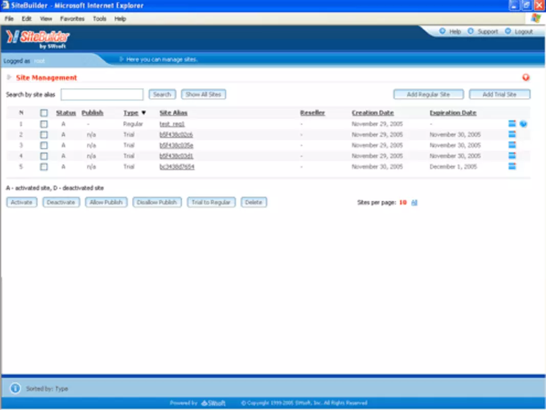Open site properties icon in row 2
Viewport: 546px width, 410px height.
coord(512,134)
